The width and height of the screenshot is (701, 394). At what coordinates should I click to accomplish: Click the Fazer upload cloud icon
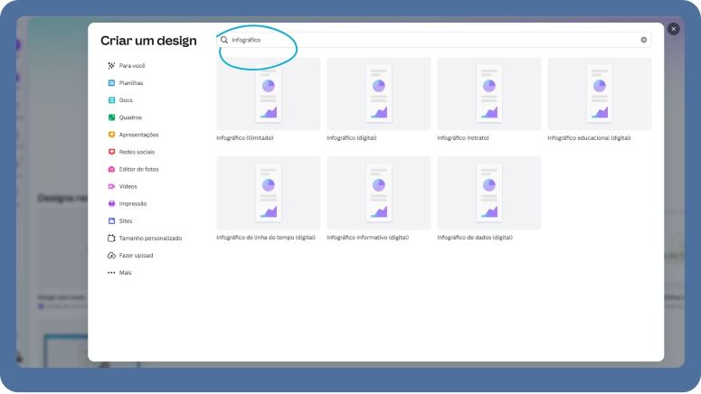[111, 256]
